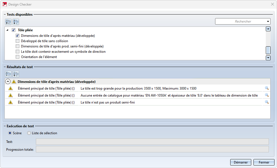Click the Progression totale progress bar
This screenshot has width=277, height=168.
click(x=152, y=149)
